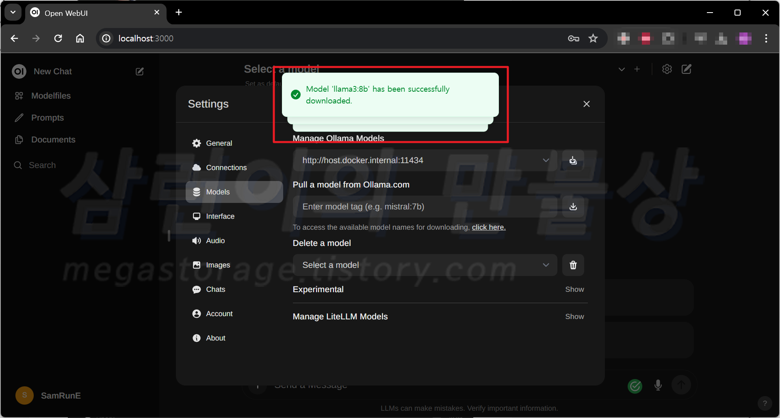Click the sidebar search magnifier icon
The height and width of the screenshot is (418, 780).
coord(18,165)
